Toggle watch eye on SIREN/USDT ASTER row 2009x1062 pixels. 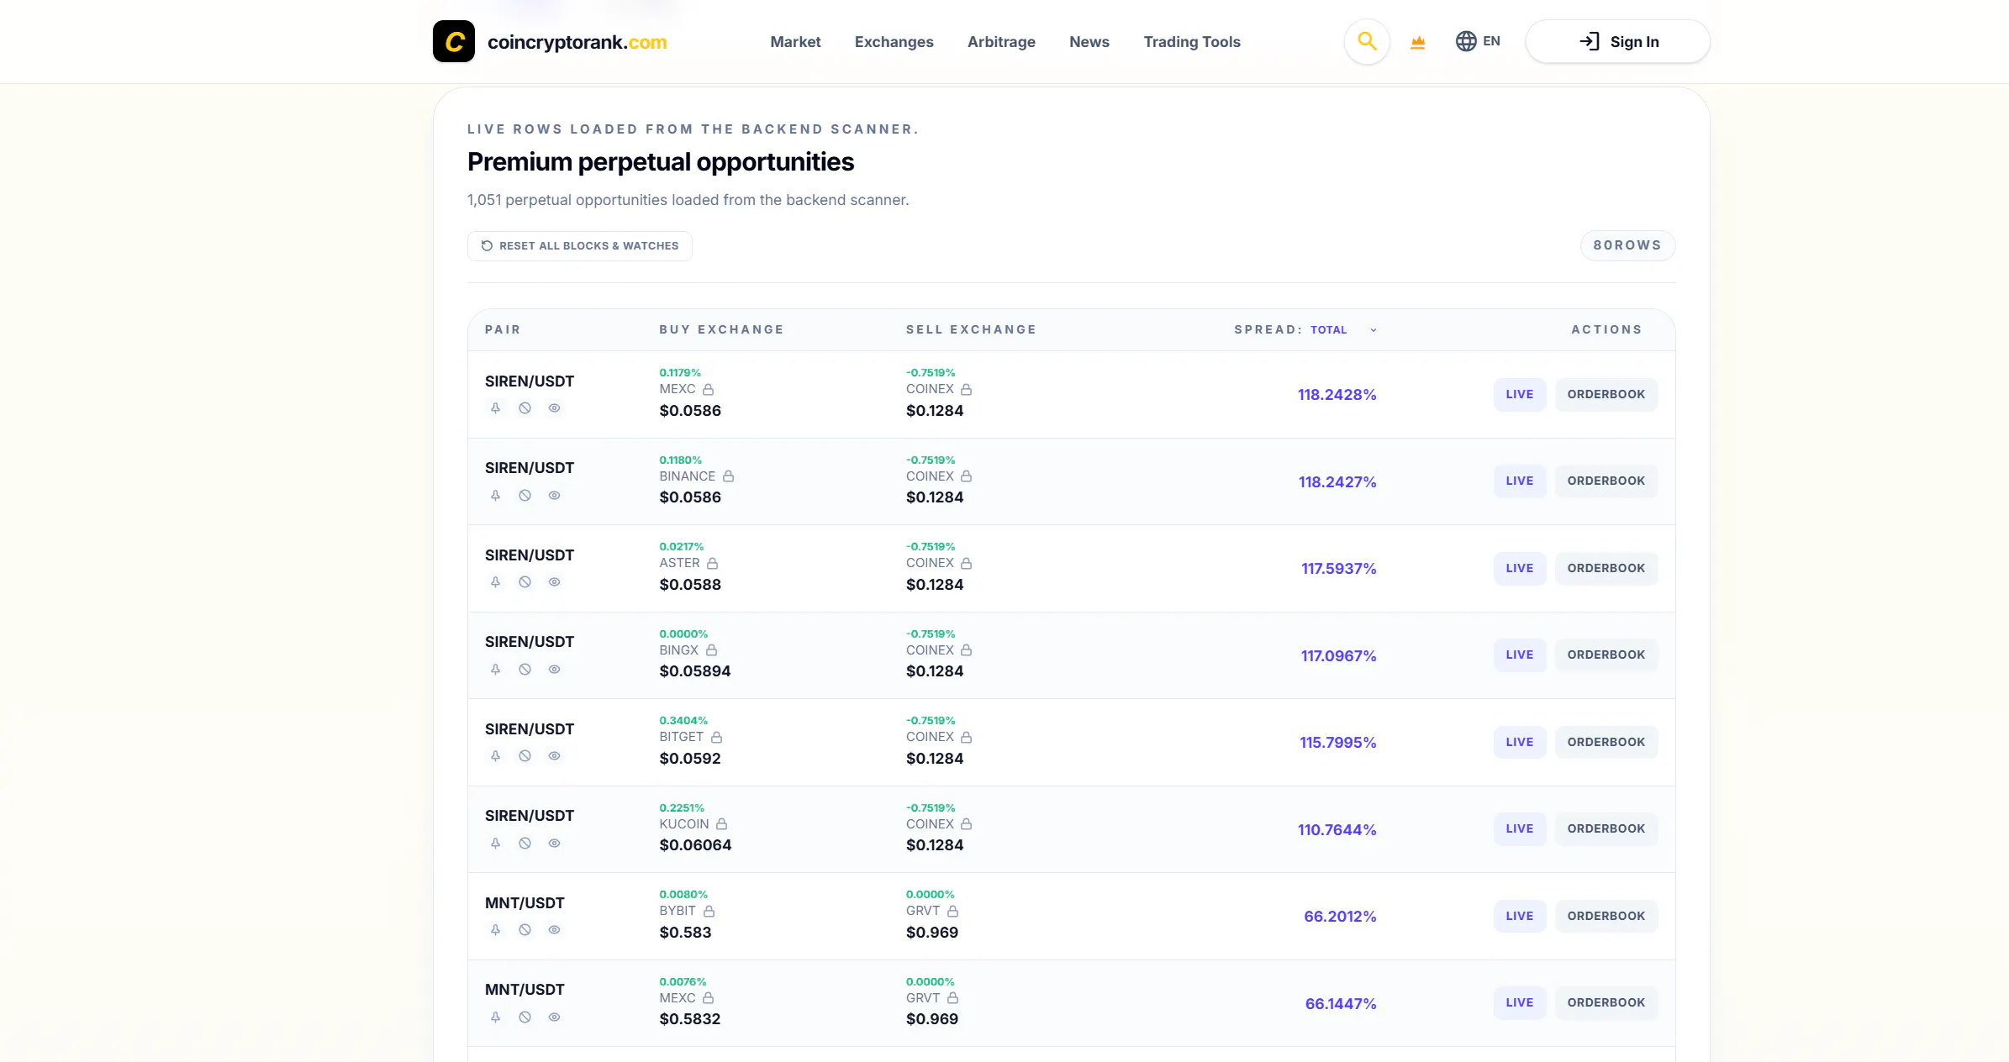coord(554,582)
